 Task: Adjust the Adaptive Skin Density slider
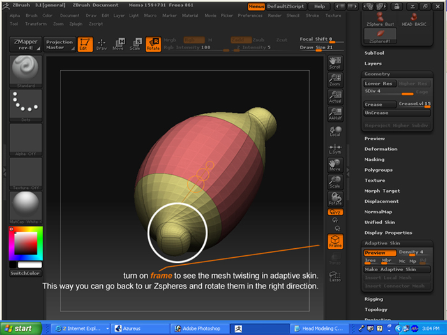pyautogui.click(x=414, y=253)
